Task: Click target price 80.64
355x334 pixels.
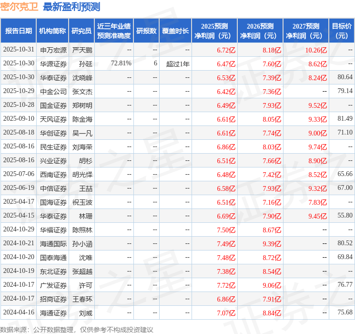Action: tap(345, 77)
